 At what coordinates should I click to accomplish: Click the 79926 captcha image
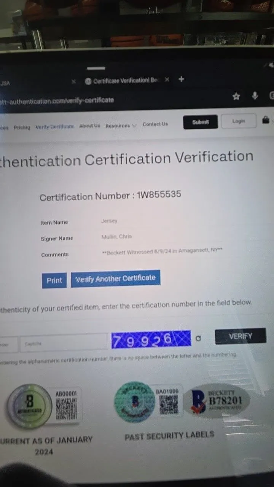pos(151,339)
